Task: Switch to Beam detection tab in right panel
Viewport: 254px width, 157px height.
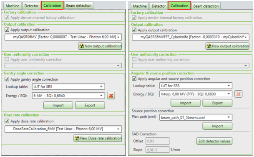Action: coord(206,6)
